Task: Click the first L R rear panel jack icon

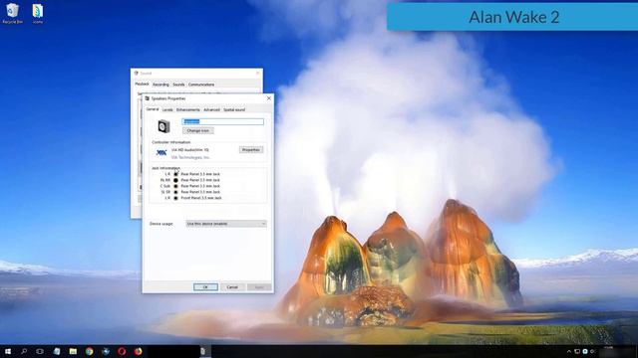Action: [175, 174]
